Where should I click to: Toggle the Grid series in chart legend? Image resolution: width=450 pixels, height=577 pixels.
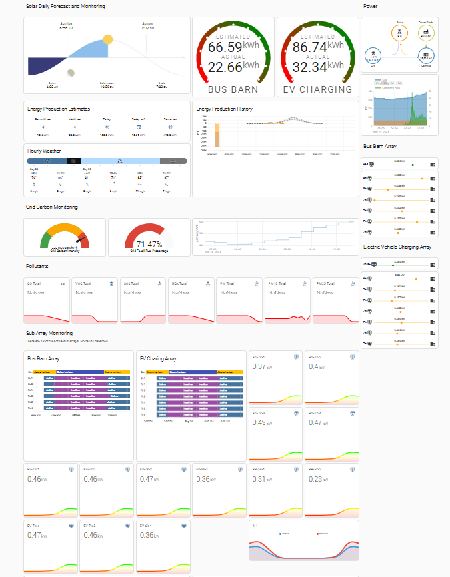381,80
